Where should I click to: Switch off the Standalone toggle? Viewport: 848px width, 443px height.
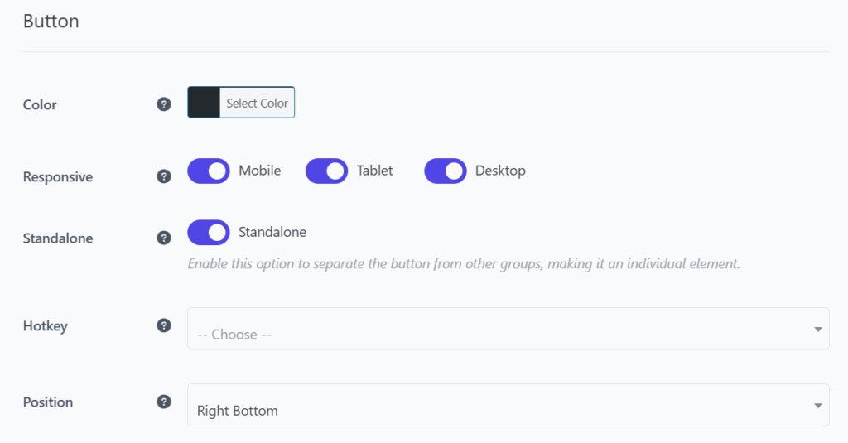209,233
